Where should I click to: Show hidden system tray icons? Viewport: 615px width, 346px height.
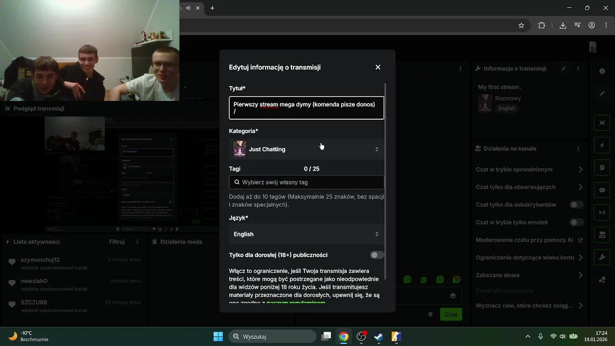pyautogui.click(x=528, y=336)
